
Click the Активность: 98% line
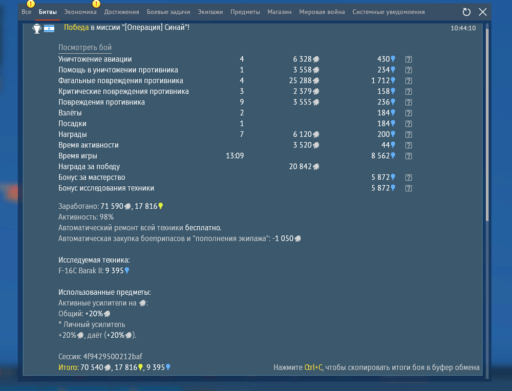86,217
